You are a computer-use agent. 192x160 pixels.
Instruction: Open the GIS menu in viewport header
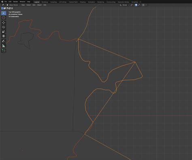45,5
